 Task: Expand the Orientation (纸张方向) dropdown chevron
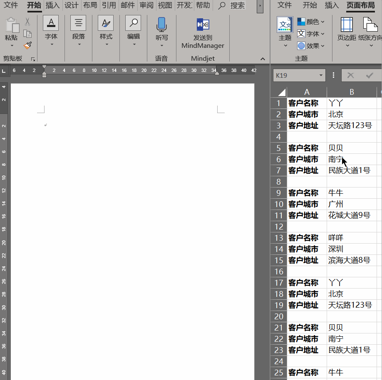371,45
